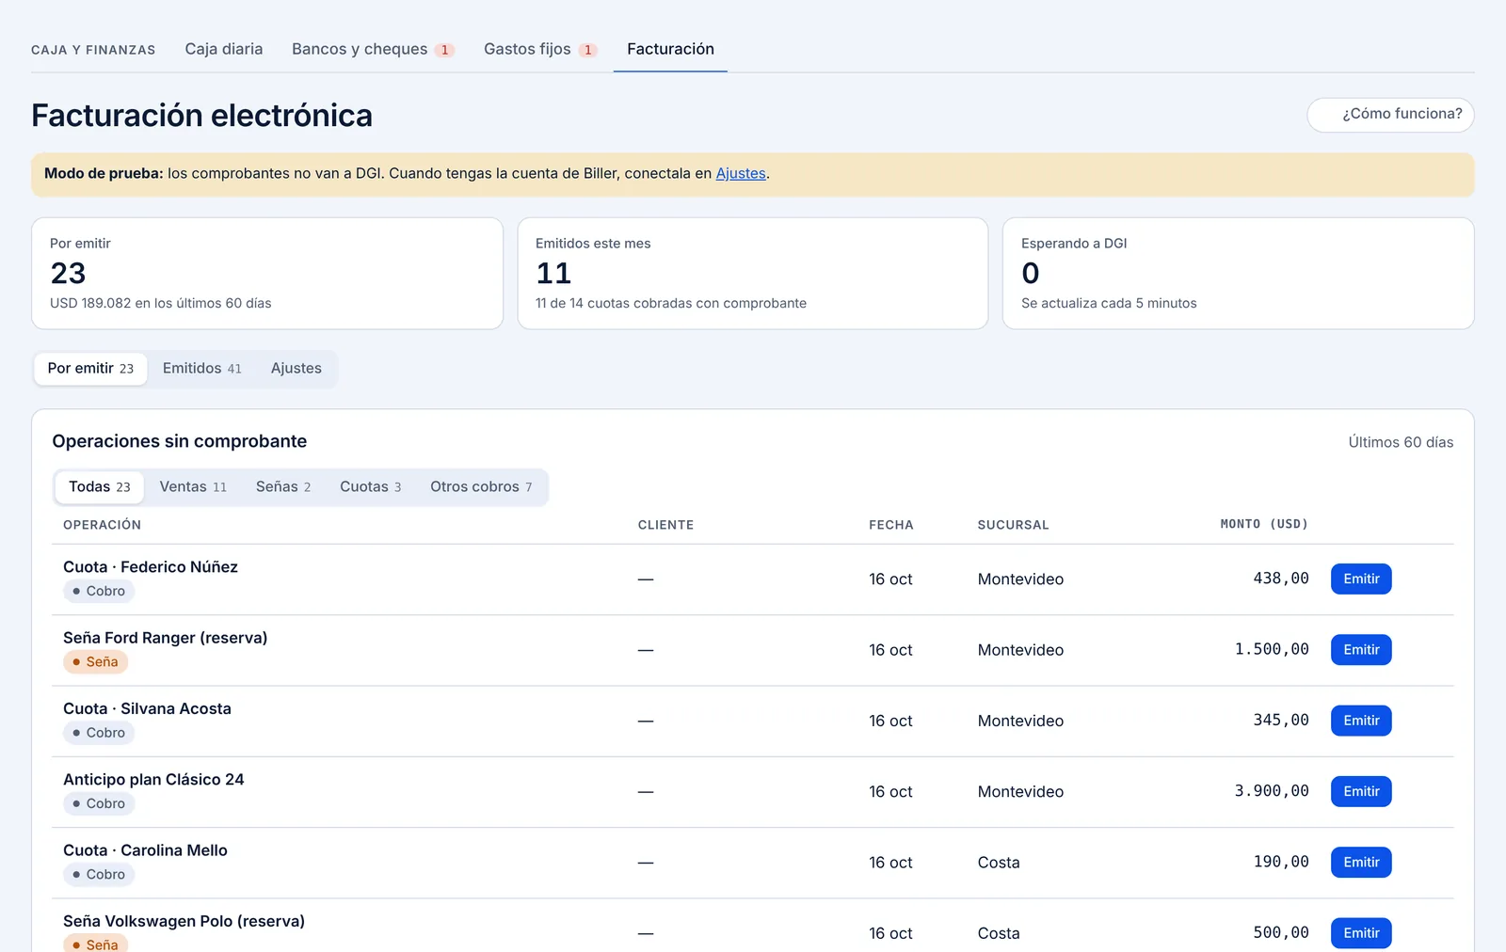Filter operations by Señas
Image resolution: width=1506 pixels, height=952 pixels.
coord(283,486)
